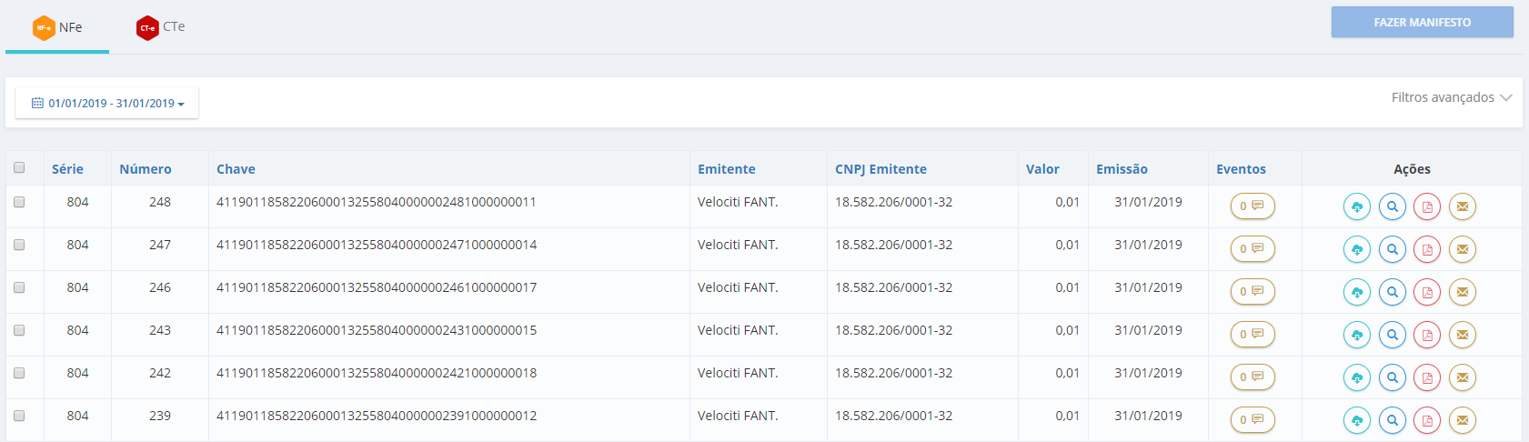Open the 01/01/2019 - 31/01/2019 date range picker
This screenshot has height=442, width=1529.
point(107,103)
